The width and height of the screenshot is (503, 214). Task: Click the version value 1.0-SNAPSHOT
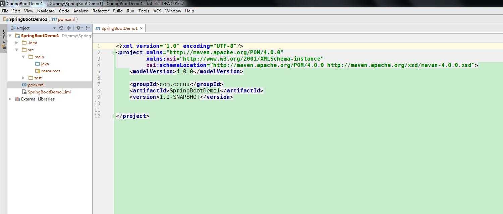[180, 97]
